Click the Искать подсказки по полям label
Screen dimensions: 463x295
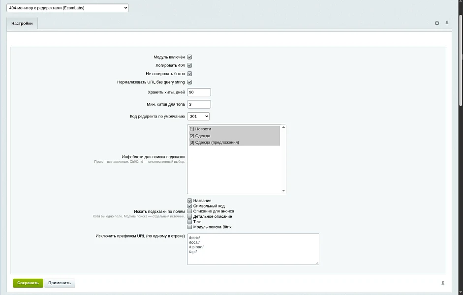pos(159,211)
